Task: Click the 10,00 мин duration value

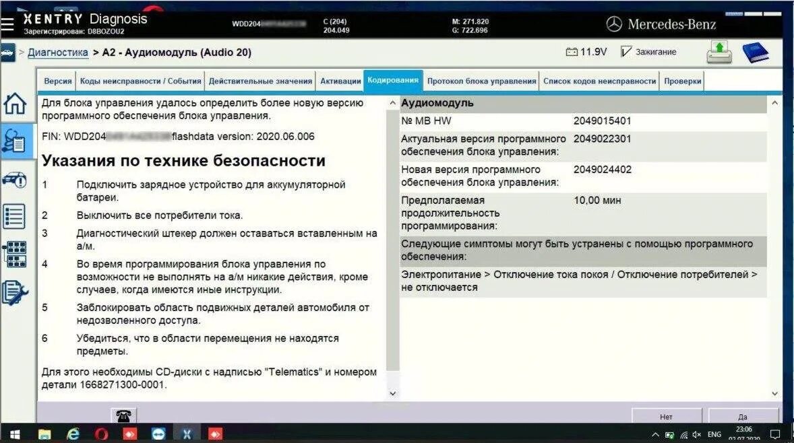Action: pos(598,200)
